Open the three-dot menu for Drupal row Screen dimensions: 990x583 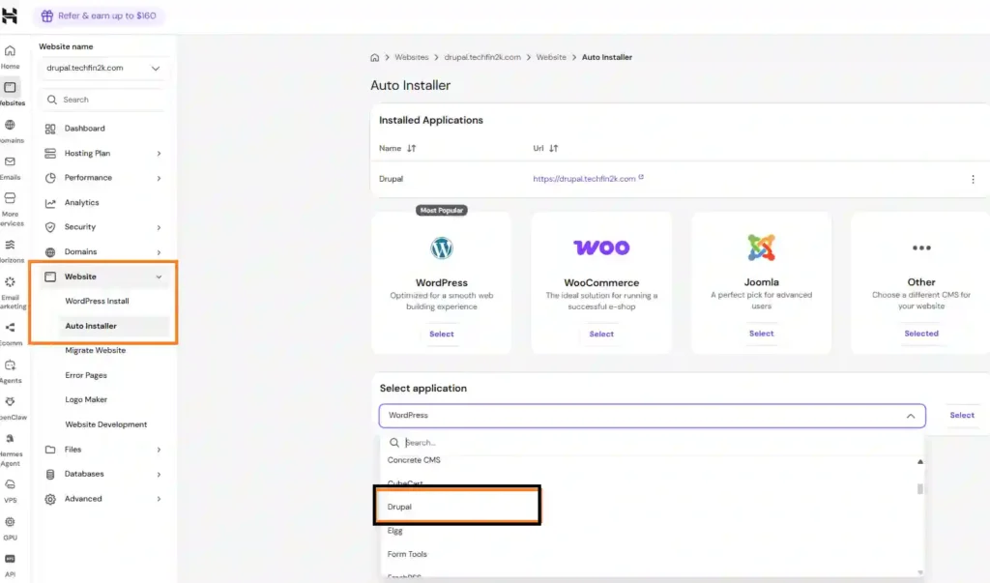[x=973, y=180]
